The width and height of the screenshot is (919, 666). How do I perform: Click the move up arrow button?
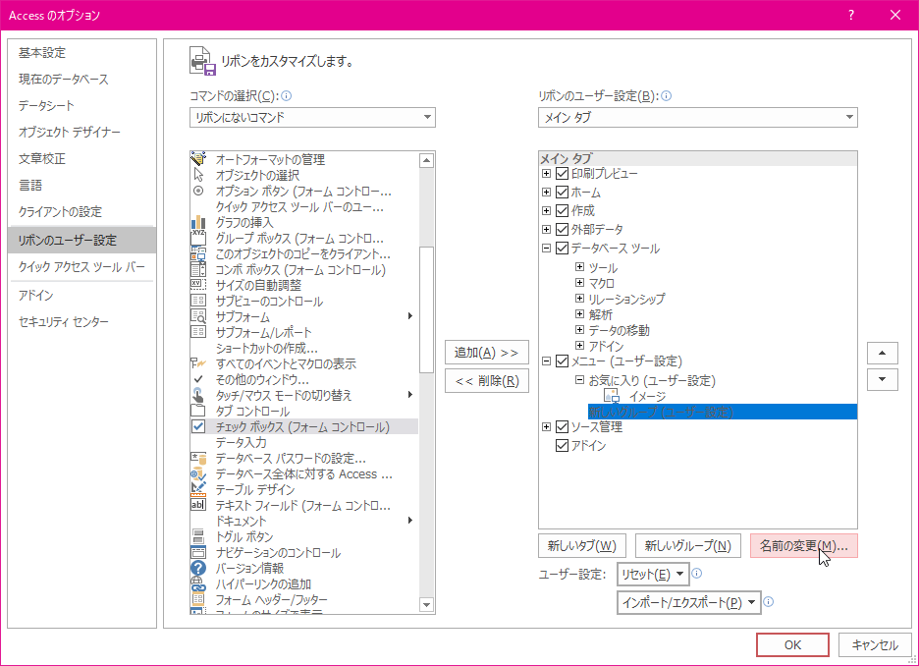pos(882,353)
